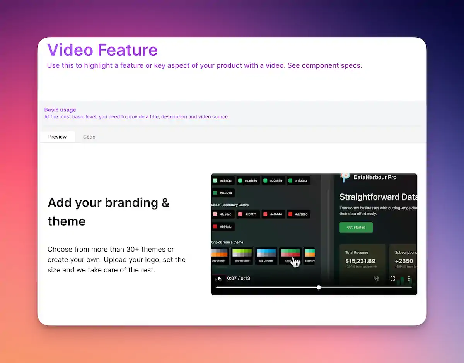Click the red square beside #b91c1c

tap(215, 226)
